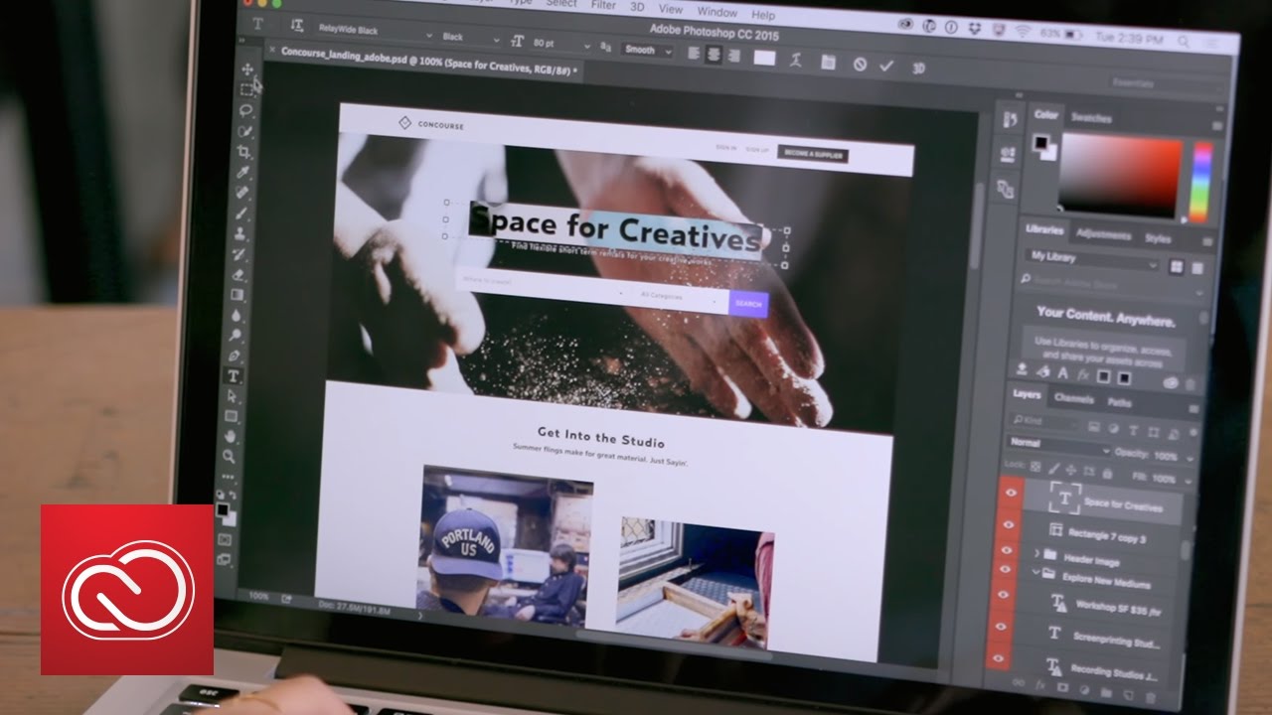Select the Zoom tool
The image size is (1272, 715).
click(230, 457)
